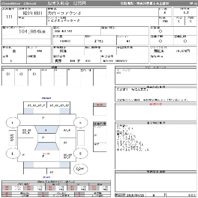Click rear bumper mark A1 near REAR
Screen dimensions: 198x198
coord(51,172)
